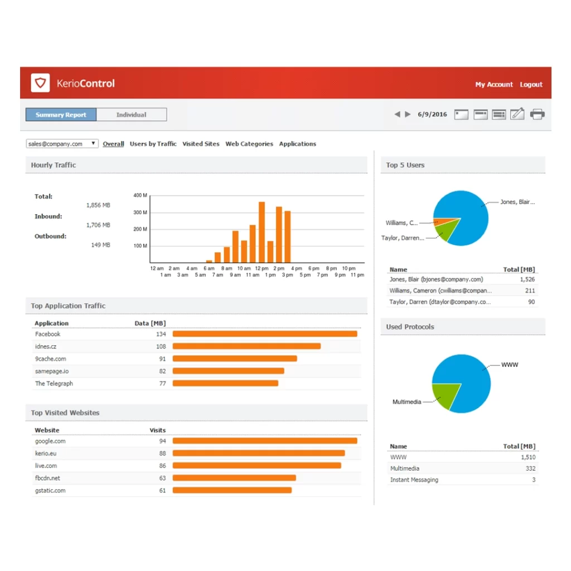Open the Applications tab

pos(297,144)
